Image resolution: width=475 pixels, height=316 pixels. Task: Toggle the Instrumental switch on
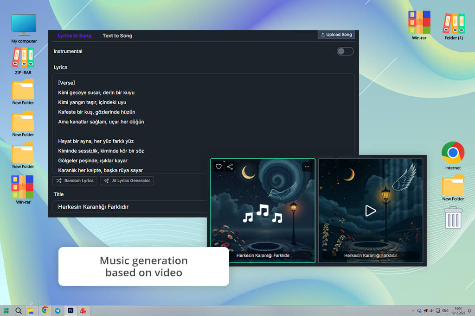coord(345,51)
